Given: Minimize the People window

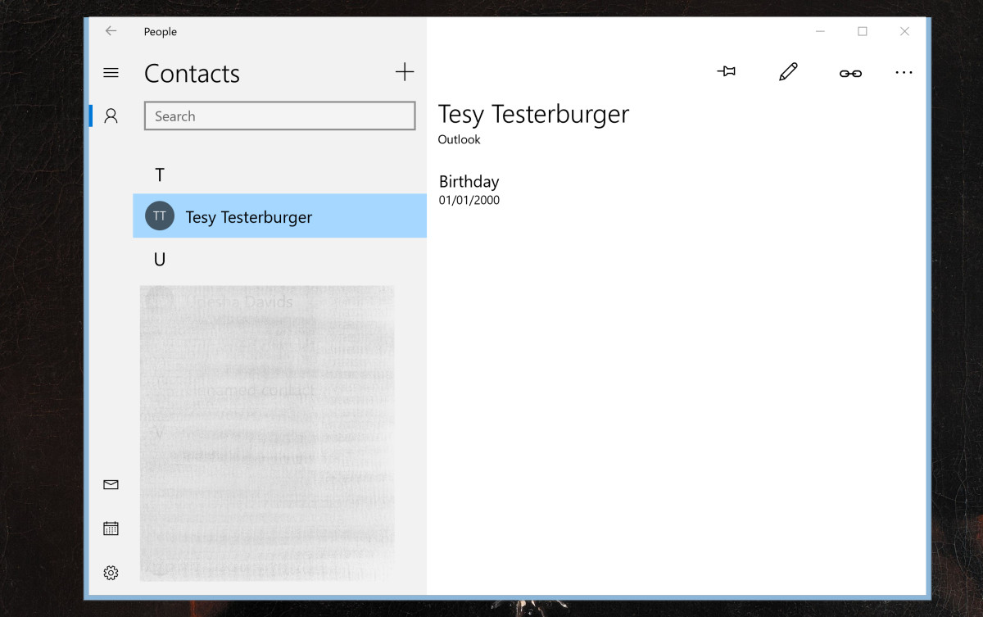Looking at the screenshot, I should click(821, 31).
